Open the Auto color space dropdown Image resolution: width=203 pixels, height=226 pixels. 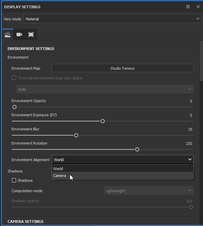point(105,89)
